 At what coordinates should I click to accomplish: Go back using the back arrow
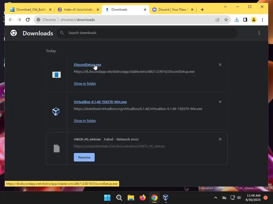tap(11, 20)
